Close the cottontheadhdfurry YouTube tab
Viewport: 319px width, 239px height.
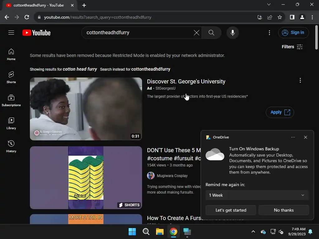pyautogui.click(x=72, y=5)
